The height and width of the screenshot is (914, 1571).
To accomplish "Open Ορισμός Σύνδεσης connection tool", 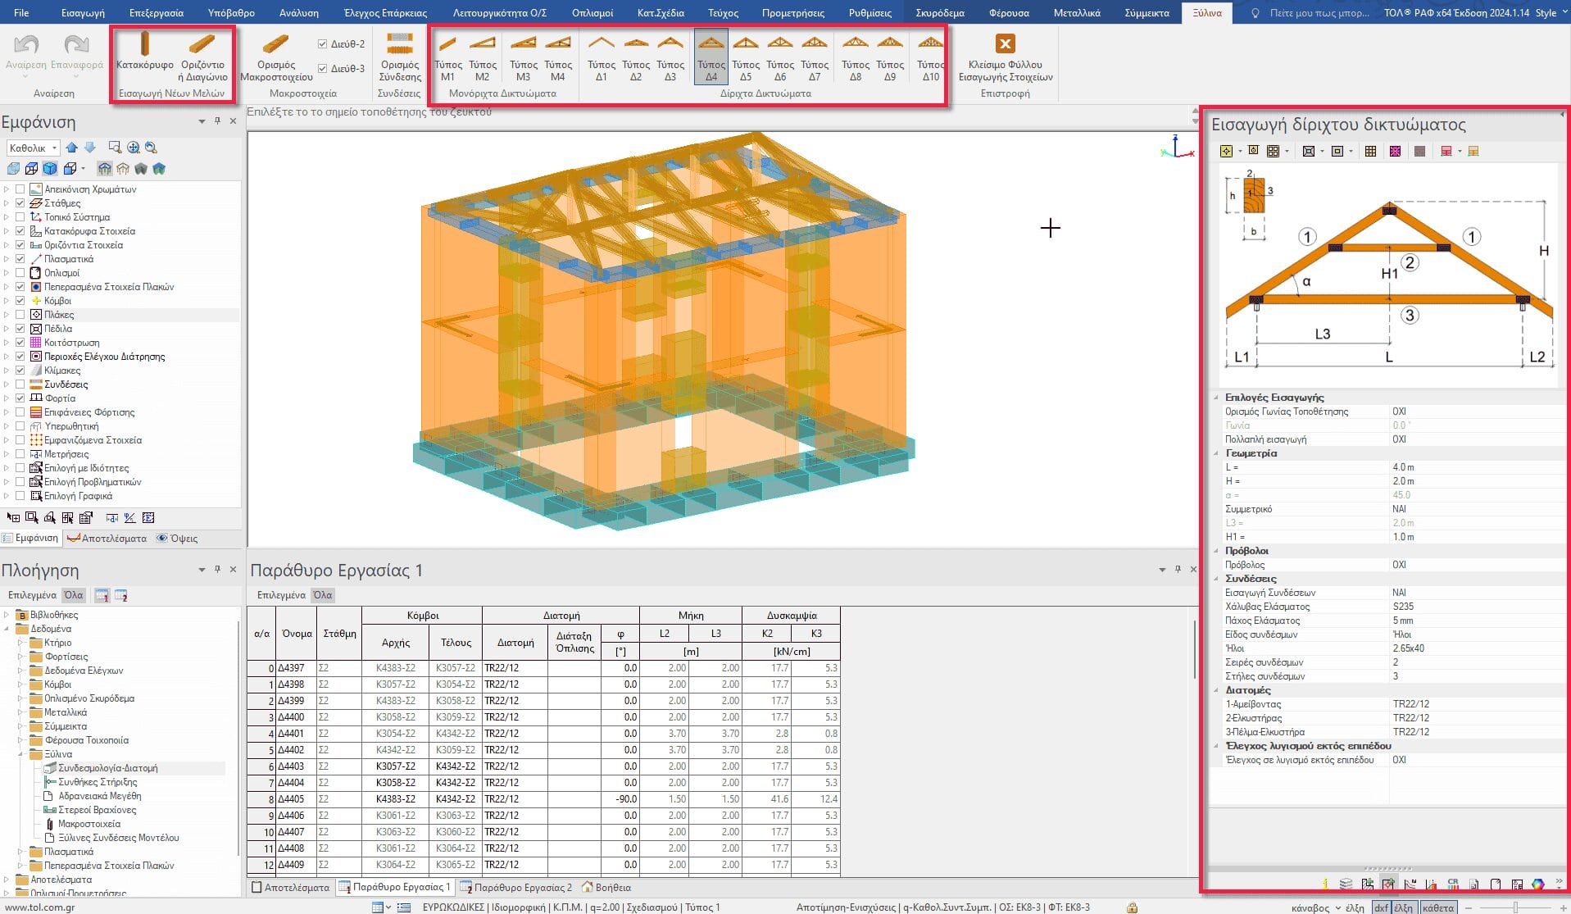I will tap(400, 56).
